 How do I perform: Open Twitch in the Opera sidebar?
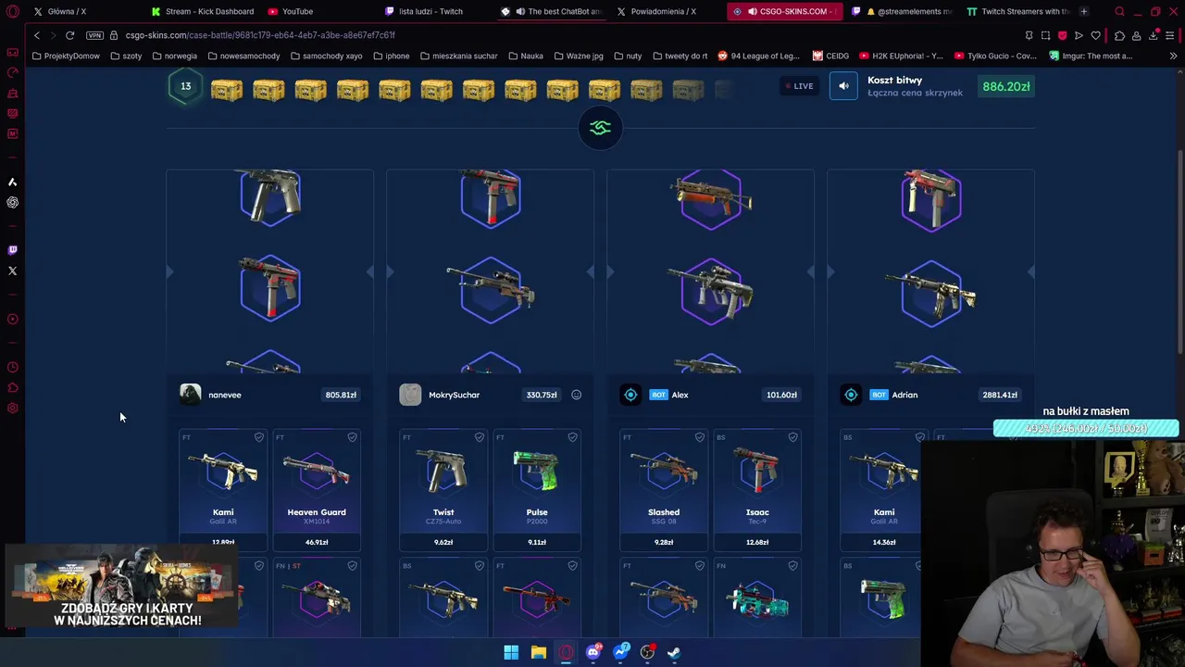[12, 250]
